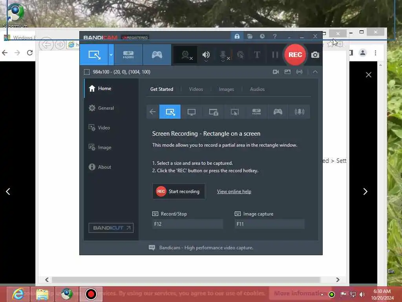402x302 pixels.
Task: Open the scheduled recording clock icon
Action: (262, 36)
